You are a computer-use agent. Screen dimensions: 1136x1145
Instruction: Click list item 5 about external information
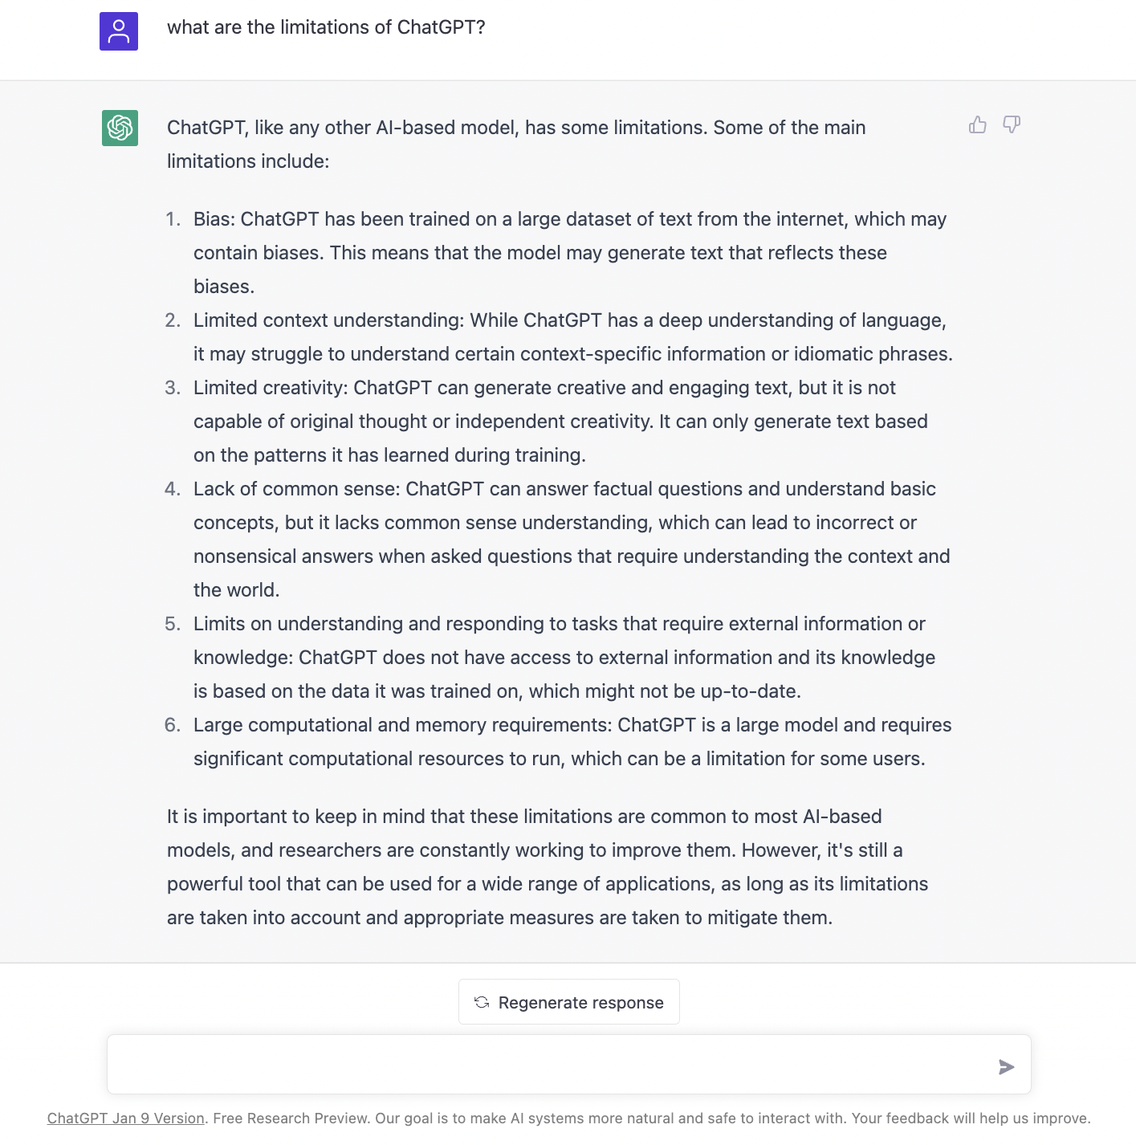coord(564,658)
